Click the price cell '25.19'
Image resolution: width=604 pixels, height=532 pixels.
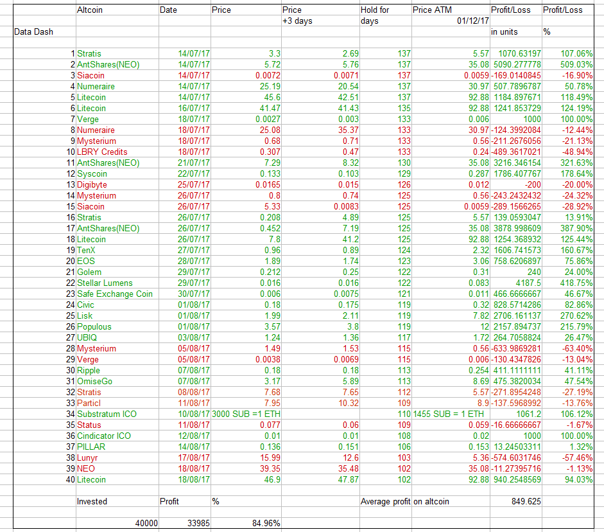(246, 86)
